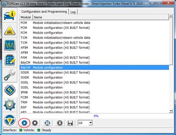Select PCM Module configuration (AS BUILT format)

94,28
